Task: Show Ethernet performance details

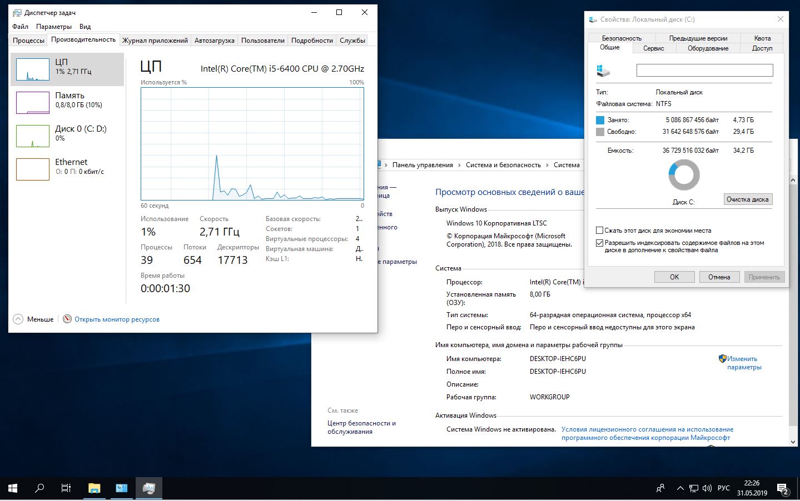Action: pos(67,169)
